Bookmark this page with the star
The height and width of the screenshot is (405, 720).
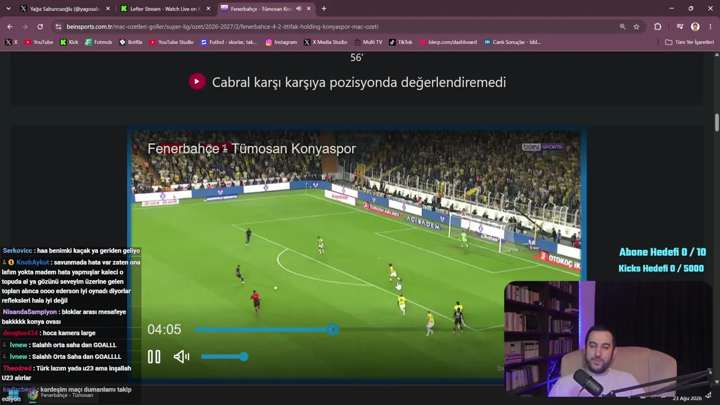pyautogui.click(x=636, y=26)
